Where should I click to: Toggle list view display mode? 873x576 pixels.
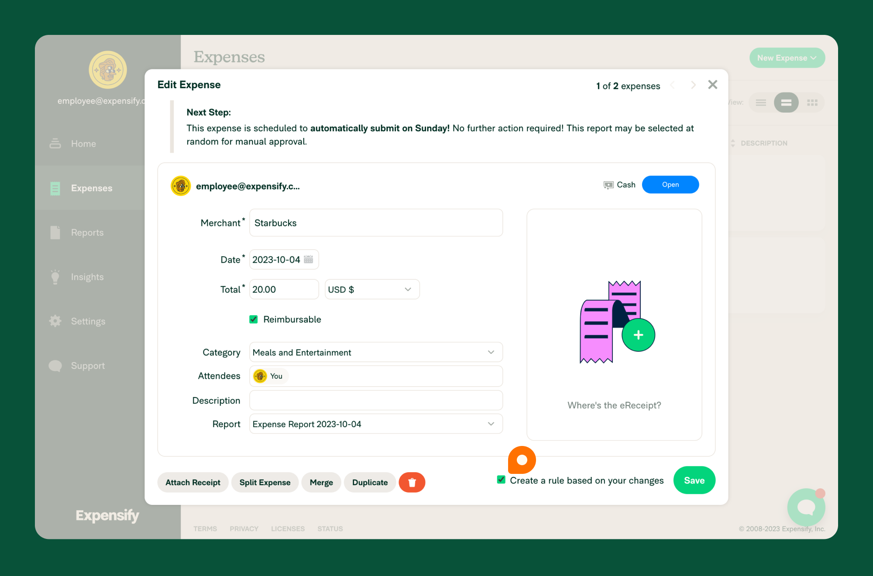761,103
